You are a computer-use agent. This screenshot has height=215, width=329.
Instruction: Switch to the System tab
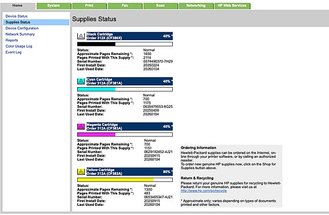pos(54,6)
